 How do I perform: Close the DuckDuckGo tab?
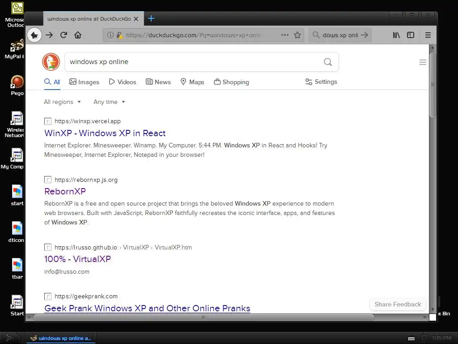136,19
